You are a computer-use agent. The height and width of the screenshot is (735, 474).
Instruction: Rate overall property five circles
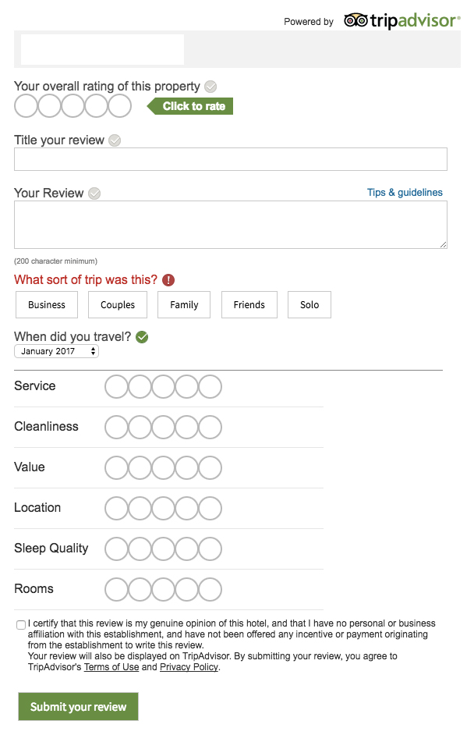[120, 106]
